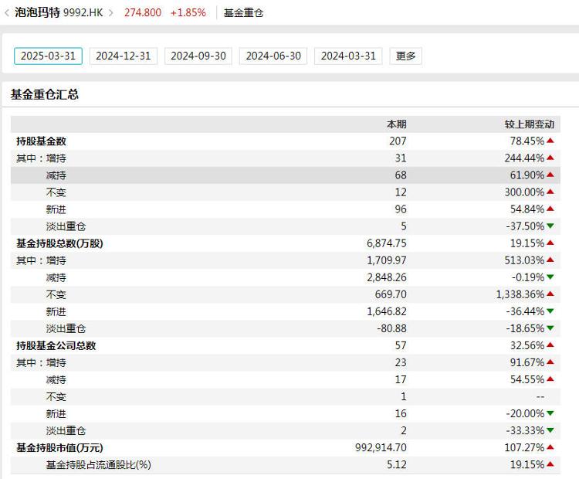Image resolution: width=579 pixels, height=479 pixels.
Task: View the 2024-03-31 report date
Action: [x=348, y=56]
